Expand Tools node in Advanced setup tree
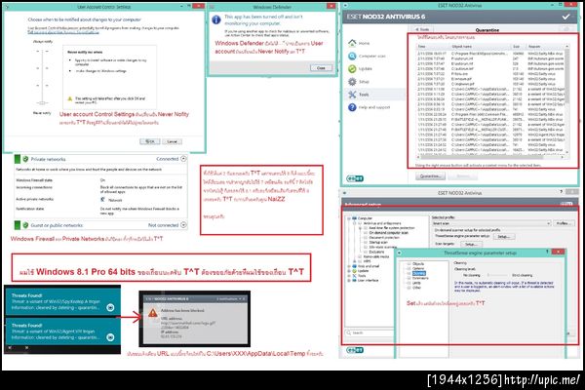The image size is (585, 390). [x=349, y=276]
